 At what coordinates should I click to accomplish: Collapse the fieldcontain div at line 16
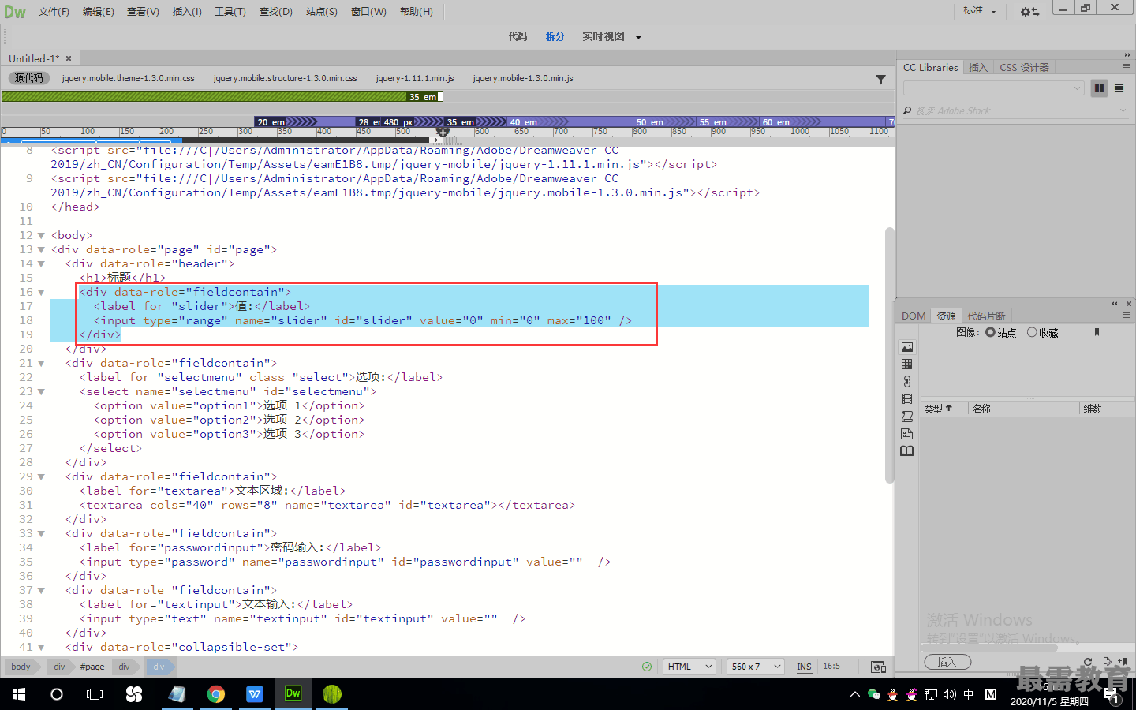(x=41, y=293)
